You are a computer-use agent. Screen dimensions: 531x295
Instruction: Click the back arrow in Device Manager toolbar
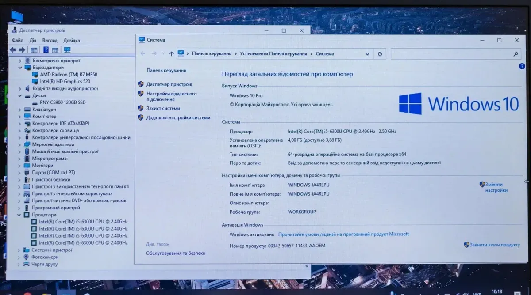pos(13,50)
